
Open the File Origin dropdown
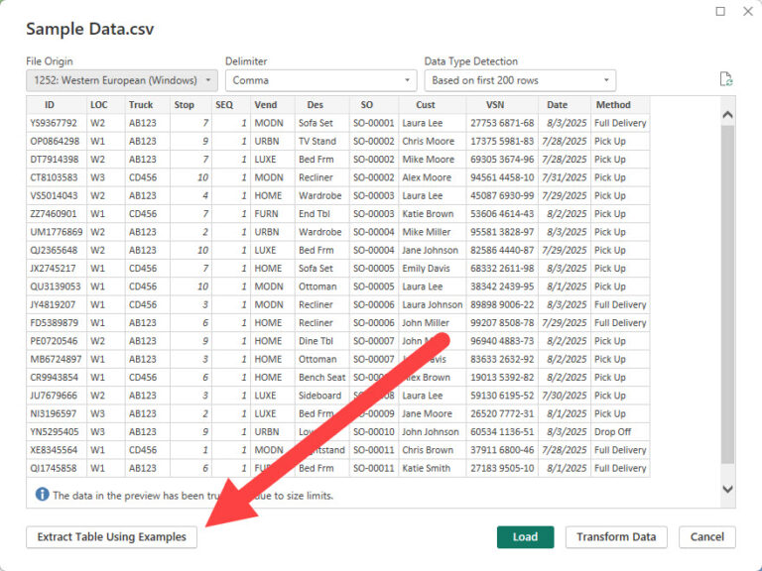pos(122,80)
